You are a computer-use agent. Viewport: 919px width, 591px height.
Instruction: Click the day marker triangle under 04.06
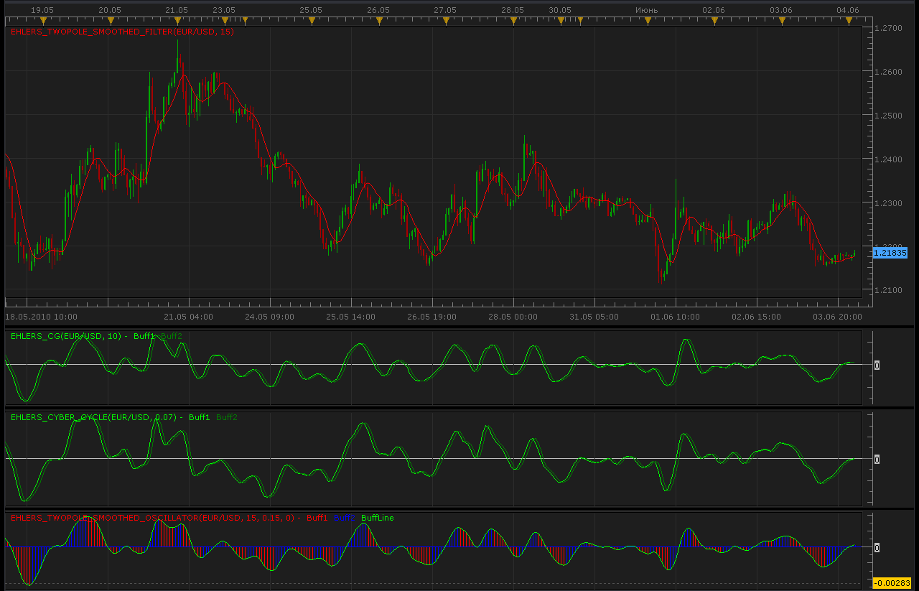click(849, 22)
